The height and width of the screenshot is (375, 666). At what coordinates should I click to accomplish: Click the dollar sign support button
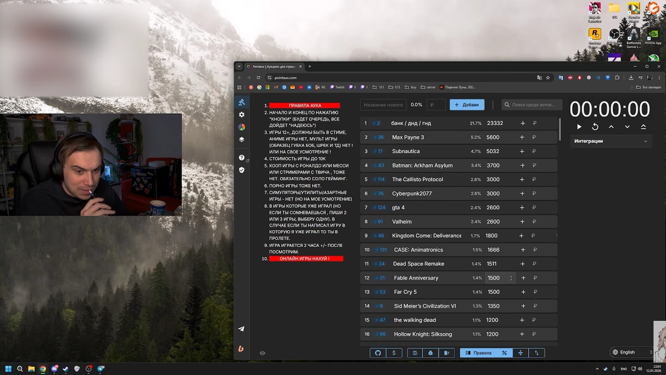[x=394, y=353]
